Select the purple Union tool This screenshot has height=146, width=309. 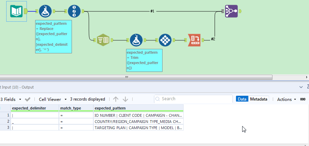pyautogui.click(x=231, y=11)
